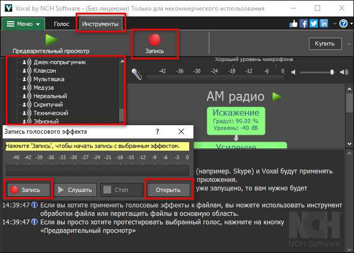This screenshot has height=253, width=354.
Task: Expand the social share dropdown arrow
Action: coord(335,23)
